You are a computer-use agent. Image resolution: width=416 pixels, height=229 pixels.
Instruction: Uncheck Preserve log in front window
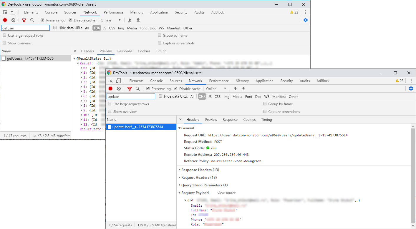[x=148, y=88]
